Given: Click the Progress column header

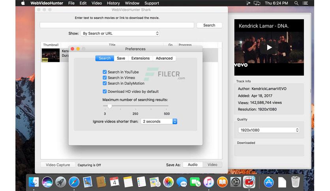Looking at the screenshot, I should click(185, 45).
